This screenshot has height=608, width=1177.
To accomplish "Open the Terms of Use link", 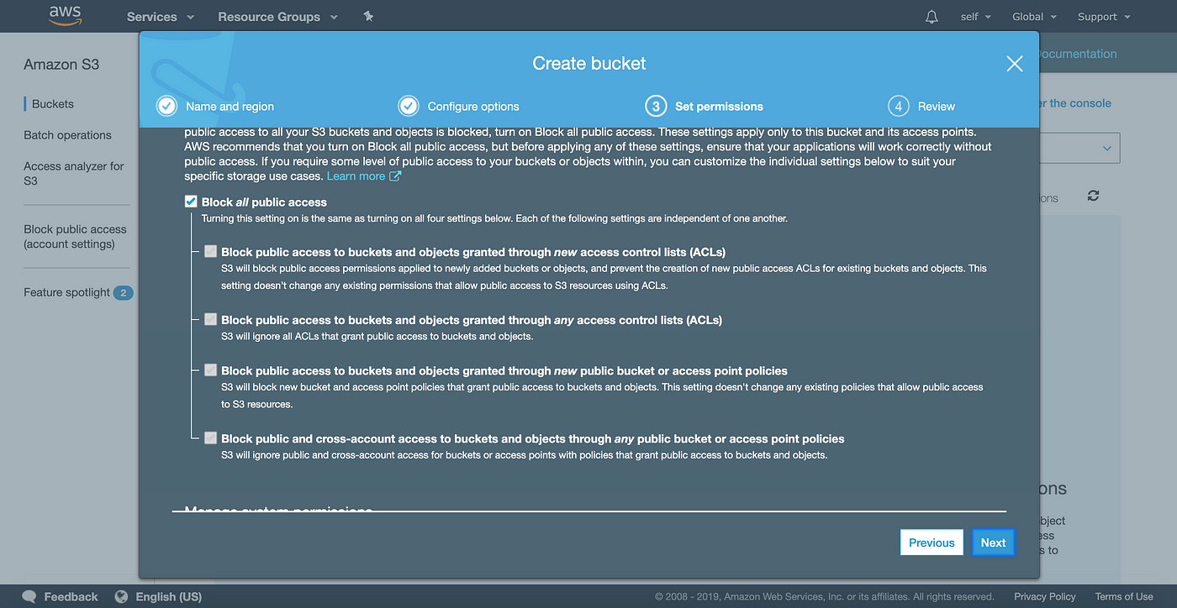I will [x=1124, y=597].
